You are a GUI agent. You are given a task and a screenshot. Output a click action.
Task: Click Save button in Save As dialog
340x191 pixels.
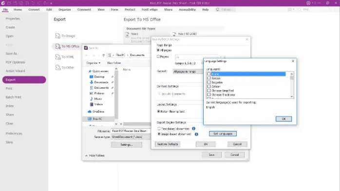coord(211,155)
